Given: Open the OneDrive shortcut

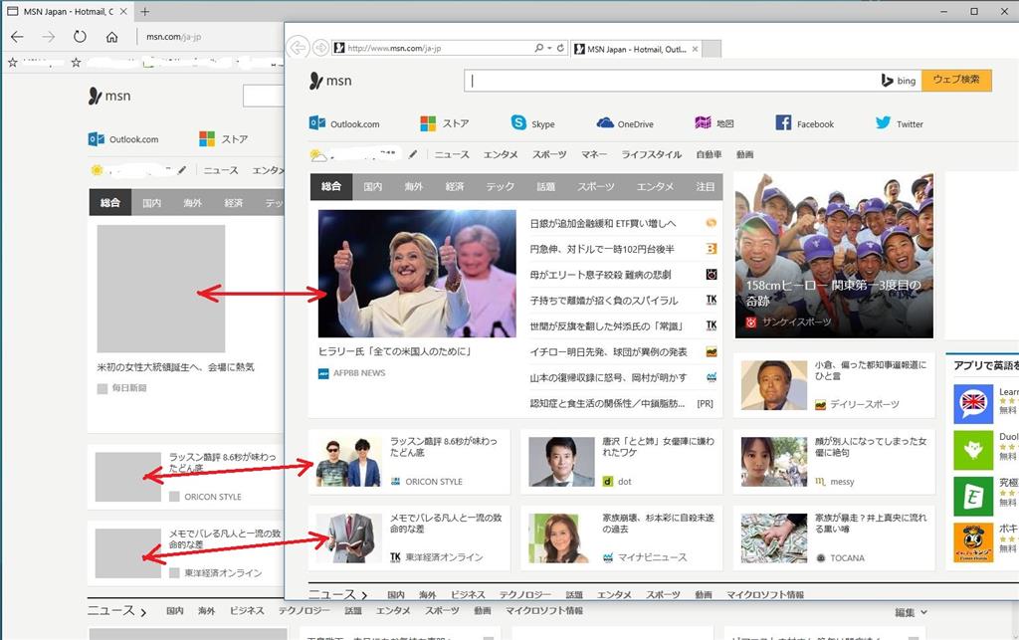Looking at the screenshot, I should [x=625, y=123].
